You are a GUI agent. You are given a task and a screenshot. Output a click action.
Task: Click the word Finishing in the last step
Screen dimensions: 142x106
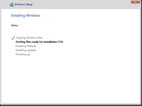coord(21,54)
